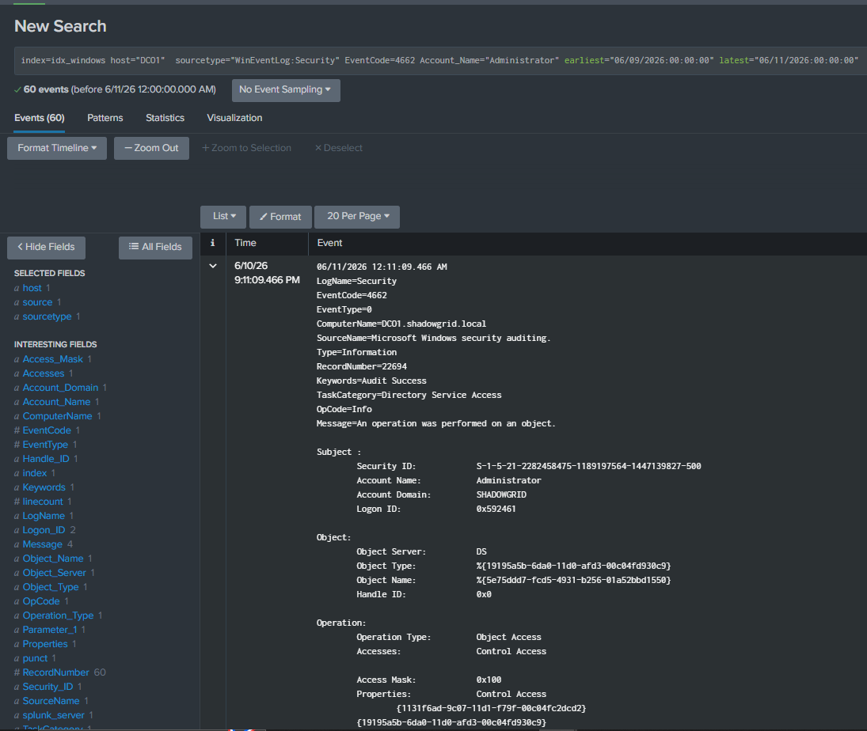Screen dimensions: 867x731
Task: Open the Account_Name field
Action: pos(56,402)
